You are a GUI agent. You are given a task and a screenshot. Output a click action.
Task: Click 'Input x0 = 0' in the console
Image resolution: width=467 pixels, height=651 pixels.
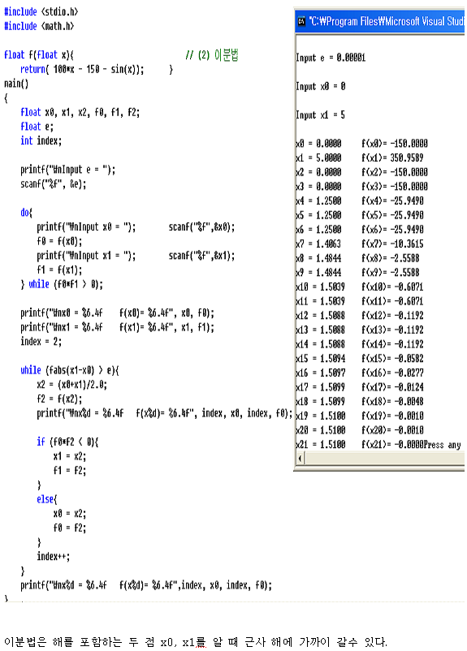coord(320,86)
